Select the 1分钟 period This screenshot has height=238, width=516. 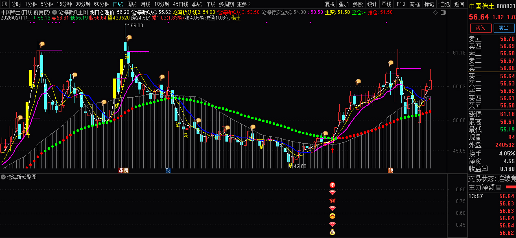31,4
